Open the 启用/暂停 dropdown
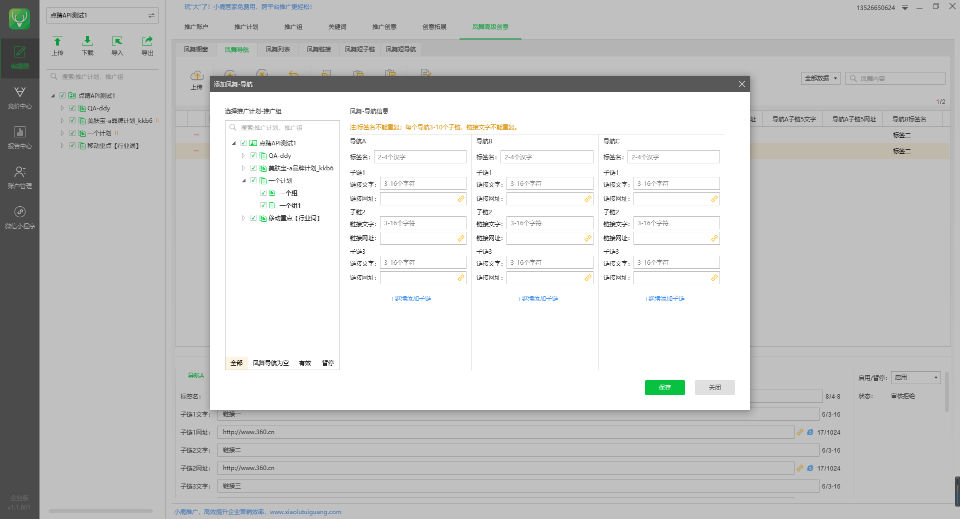This screenshot has width=960, height=519. pos(915,378)
